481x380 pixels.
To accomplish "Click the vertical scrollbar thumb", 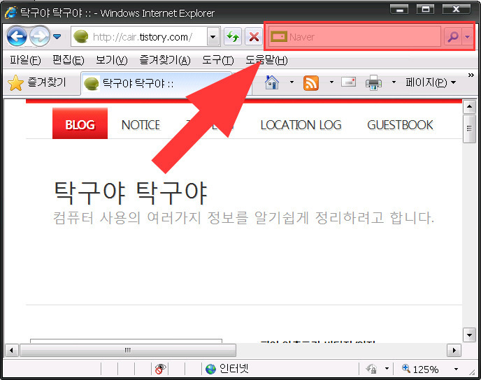I will tap(469, 129).
